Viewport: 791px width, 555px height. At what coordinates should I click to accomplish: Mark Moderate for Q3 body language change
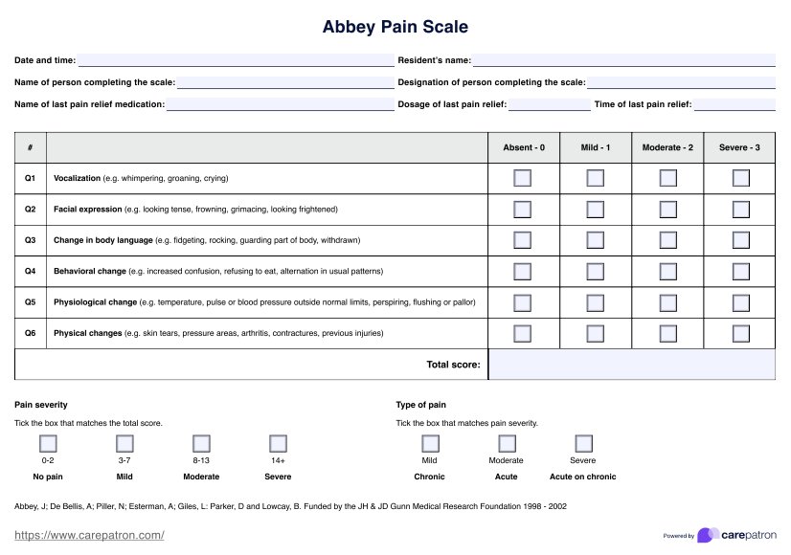667,240
